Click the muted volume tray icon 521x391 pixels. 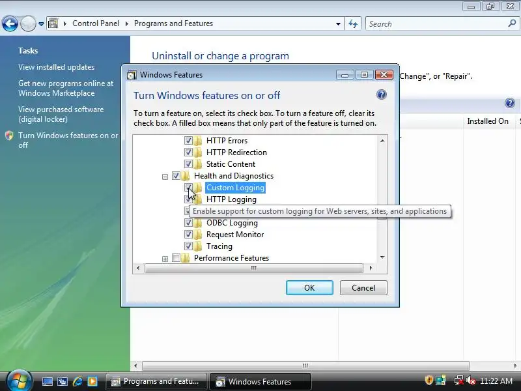pyautogui.click(x=471, y=381)
